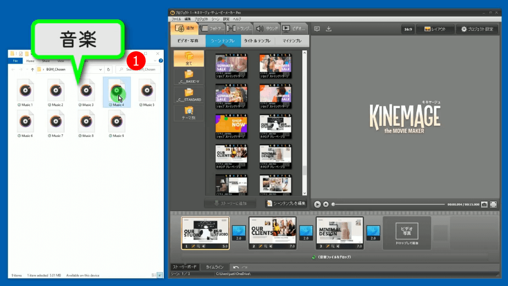Click the play button under the preview
This screenshot has height=286, width=508.
[317, 204]
